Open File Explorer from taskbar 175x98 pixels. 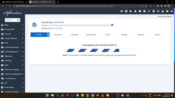point(52,95)
